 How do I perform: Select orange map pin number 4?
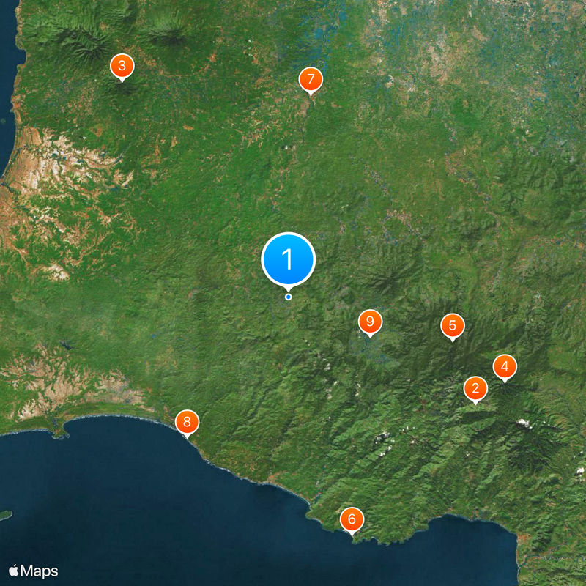tap(505, 367)
